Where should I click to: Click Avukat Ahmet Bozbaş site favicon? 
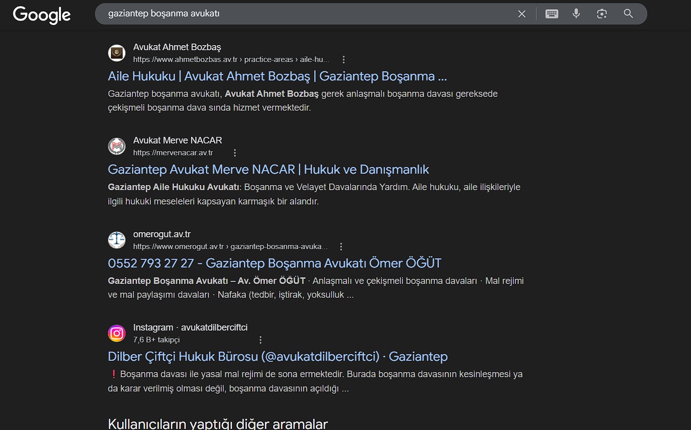tap(117, 53)
